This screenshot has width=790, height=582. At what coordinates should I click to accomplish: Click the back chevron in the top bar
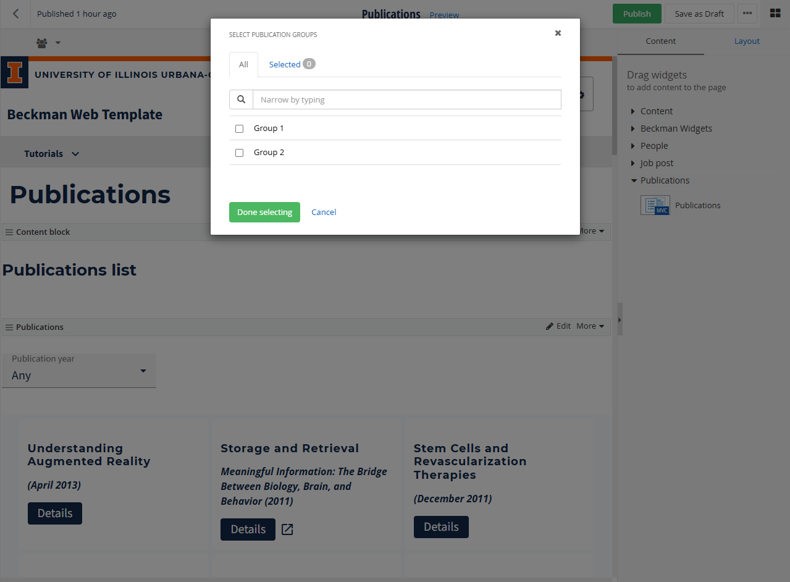[x=15, y=13]
